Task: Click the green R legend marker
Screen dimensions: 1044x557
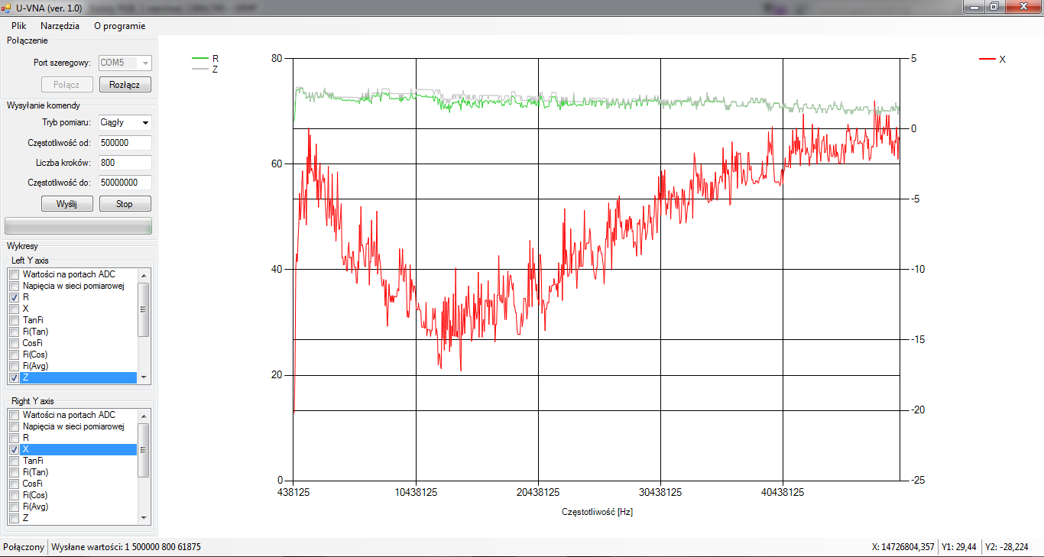Action: coord(199,58)
